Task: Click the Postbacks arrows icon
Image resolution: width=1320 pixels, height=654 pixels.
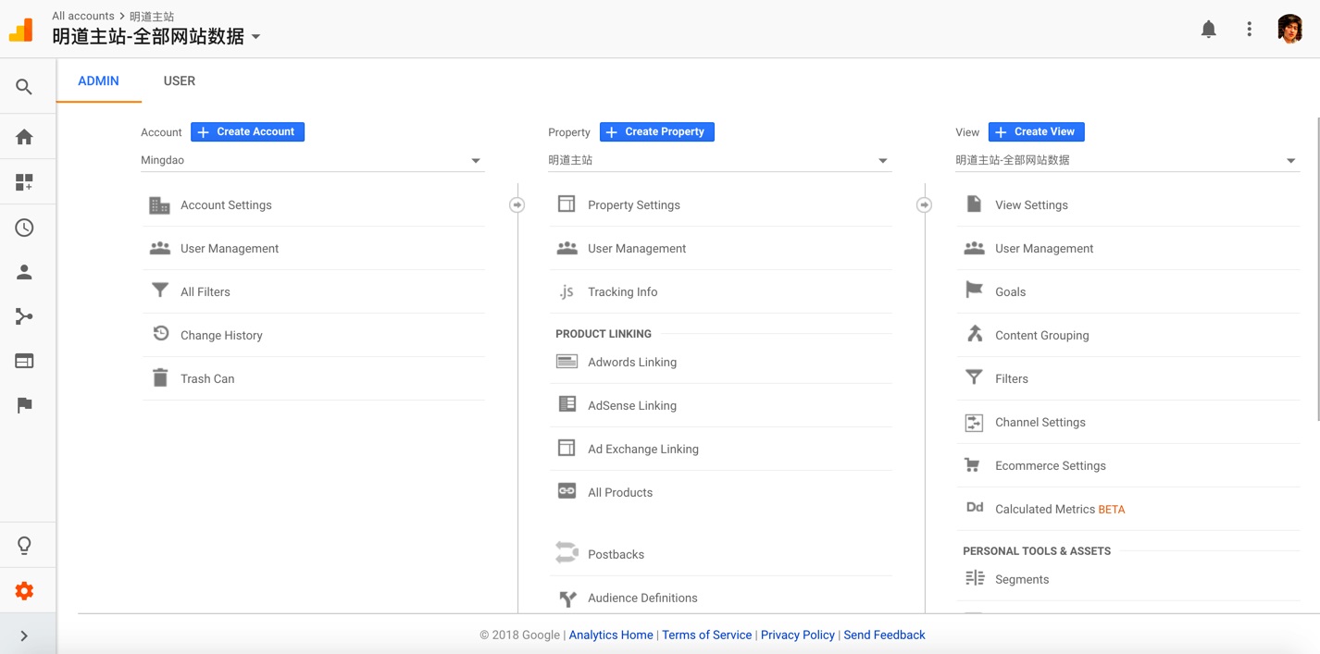Action: pyautogui.click(x=567, y=552)
